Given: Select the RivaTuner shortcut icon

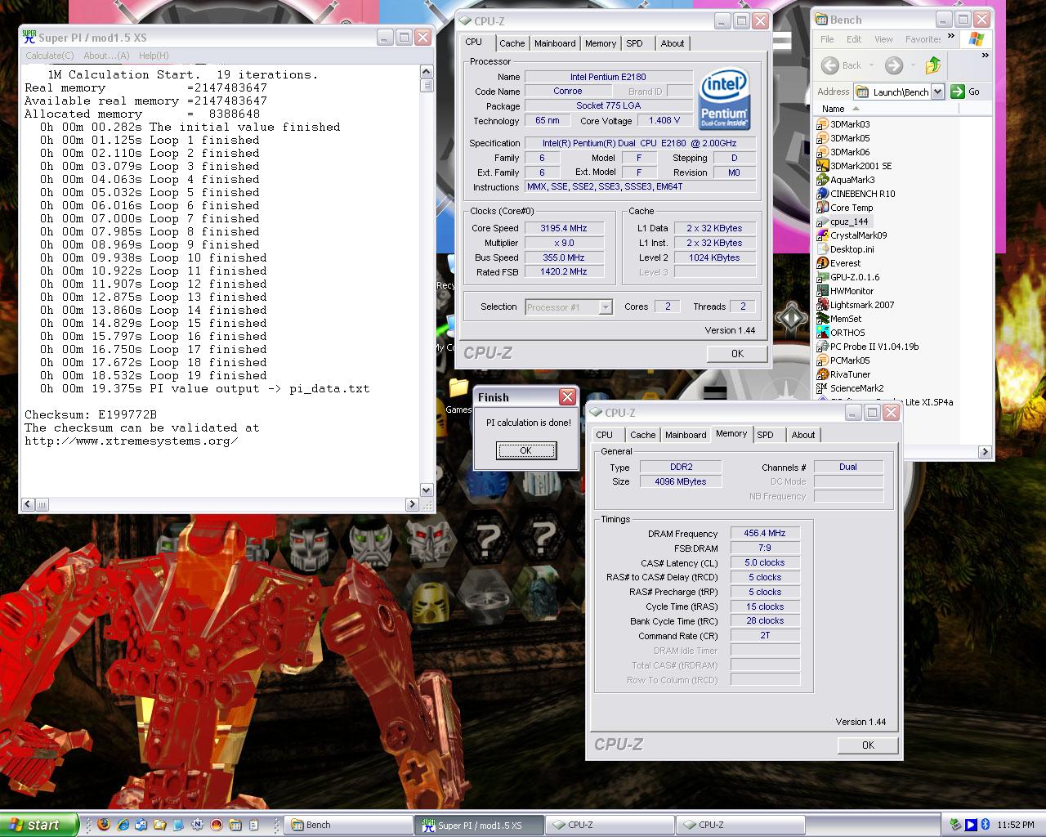Looking at the screenshot, I should tap(823, 374).
